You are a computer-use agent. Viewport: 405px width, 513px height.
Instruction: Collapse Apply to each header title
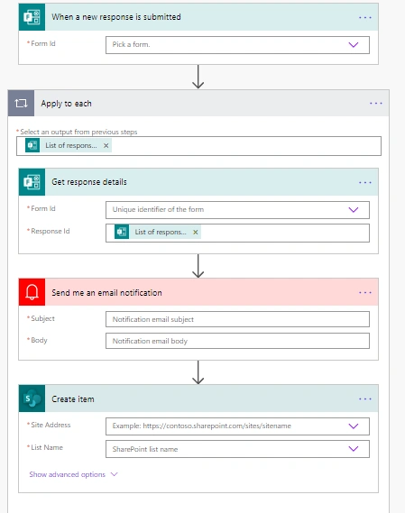coord(66,104)
